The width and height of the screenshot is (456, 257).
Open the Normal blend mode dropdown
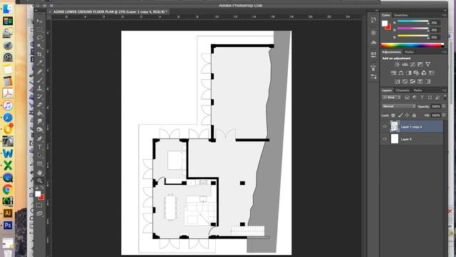coord(398,106)
